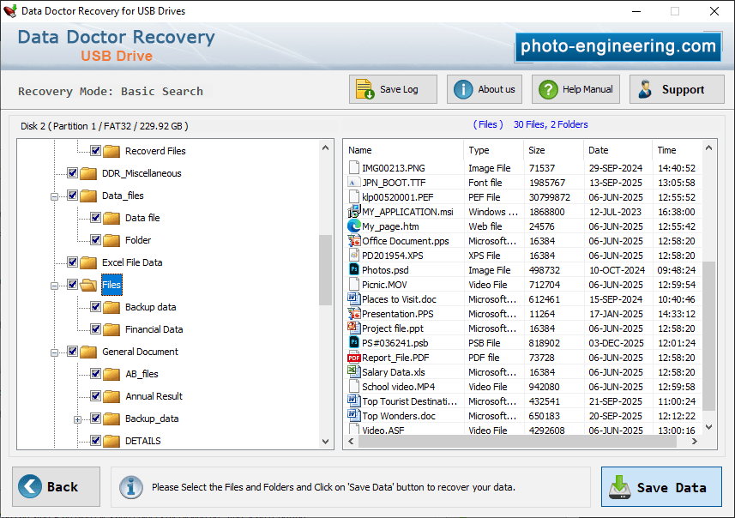The image size is (735, 518).
Task: Uncheck the Backup data checkbox
Action: [95, 306]
